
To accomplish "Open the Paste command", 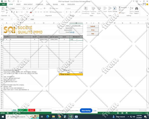I will click(3, 10).
